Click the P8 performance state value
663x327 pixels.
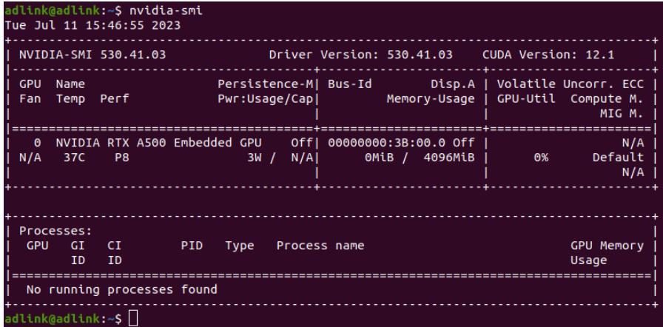pos(122,158)
